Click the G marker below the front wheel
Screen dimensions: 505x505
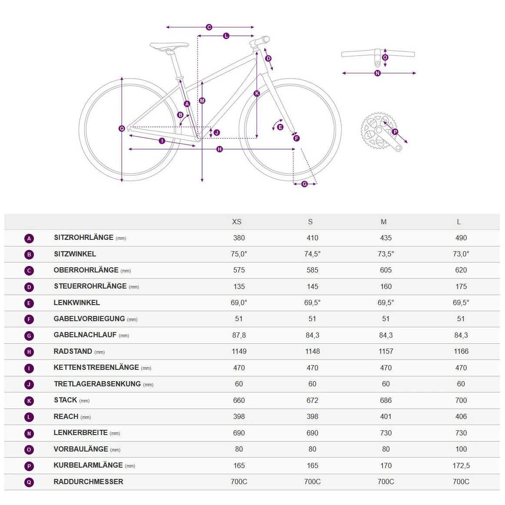304,184
